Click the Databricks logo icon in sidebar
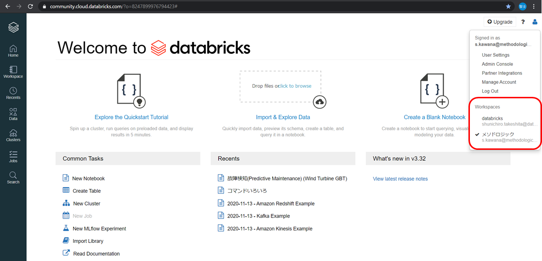The image size is (542, 261). click(13, 28)
